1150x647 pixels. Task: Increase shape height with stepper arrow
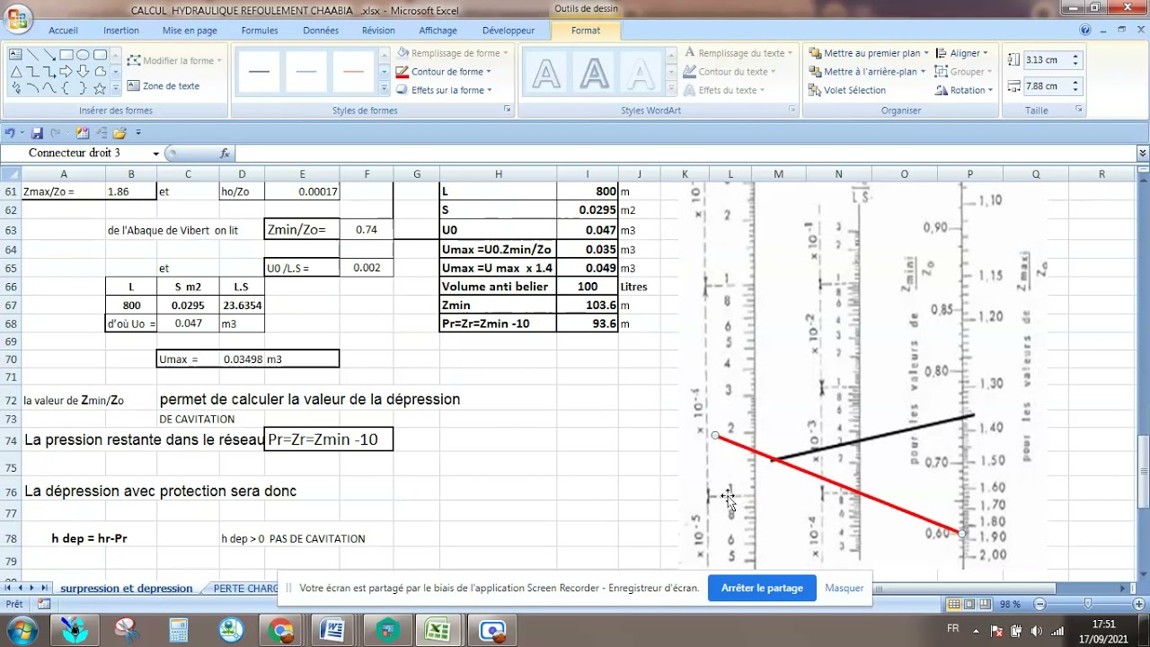coord(1075,57)
